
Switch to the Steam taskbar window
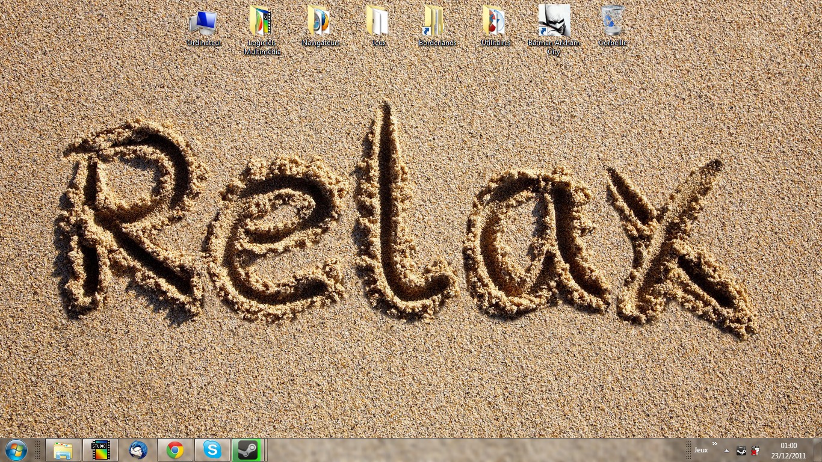[x=248, y=450]
